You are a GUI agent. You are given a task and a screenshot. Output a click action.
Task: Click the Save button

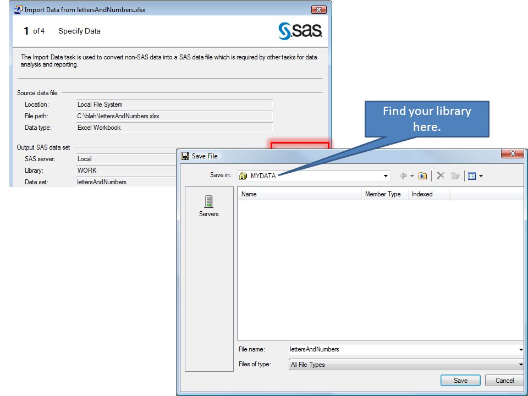460,381
